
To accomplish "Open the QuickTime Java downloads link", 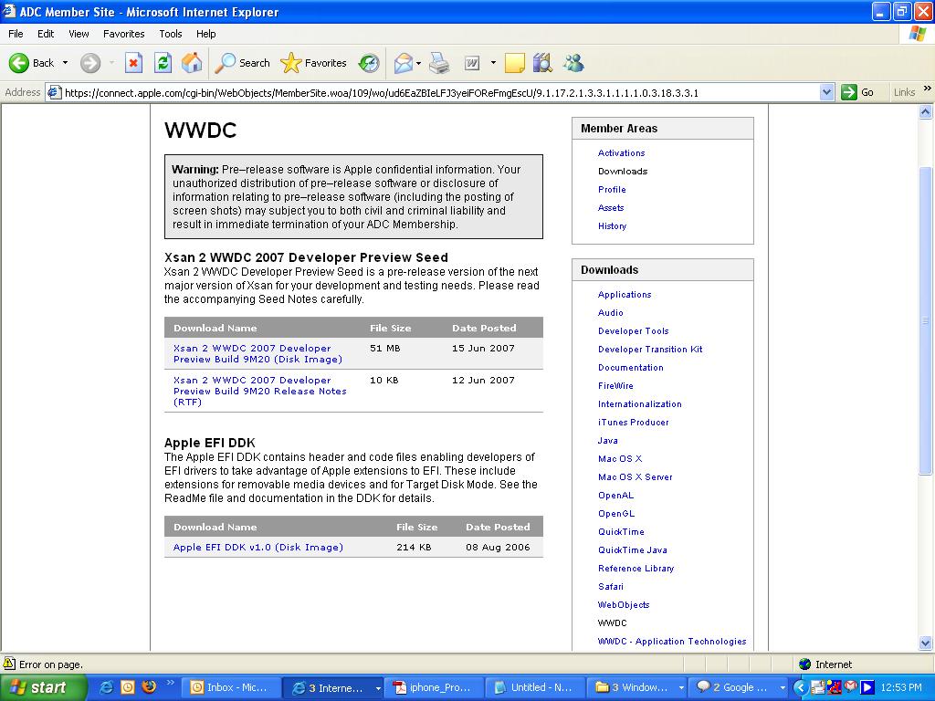I will (x=632, y=550).
